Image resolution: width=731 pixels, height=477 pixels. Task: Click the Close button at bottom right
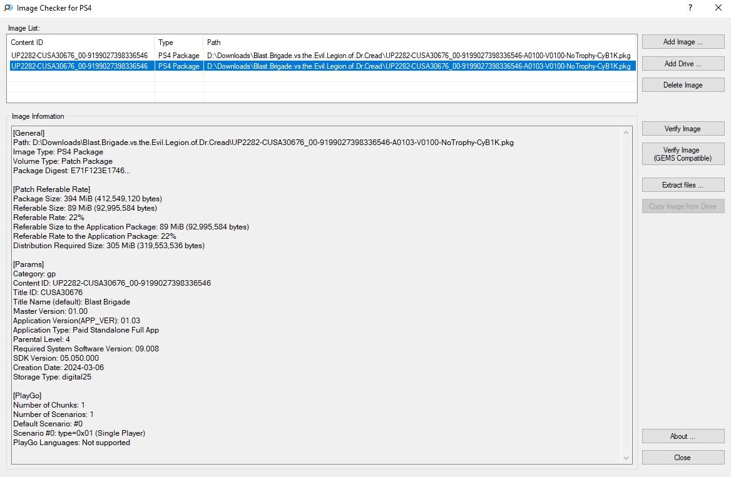click(683, 458)
